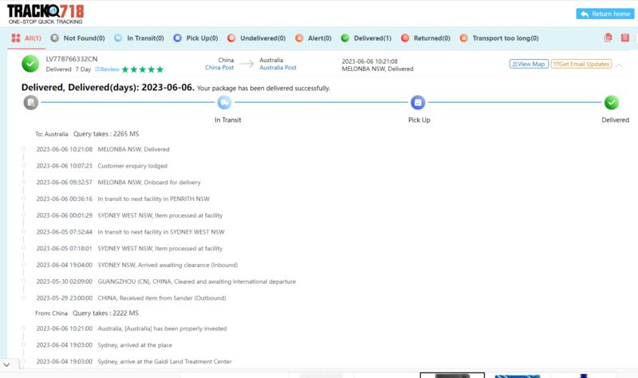Open the China Post carrier link
Viewport: 638px width, 378px height.
[219, 68]
